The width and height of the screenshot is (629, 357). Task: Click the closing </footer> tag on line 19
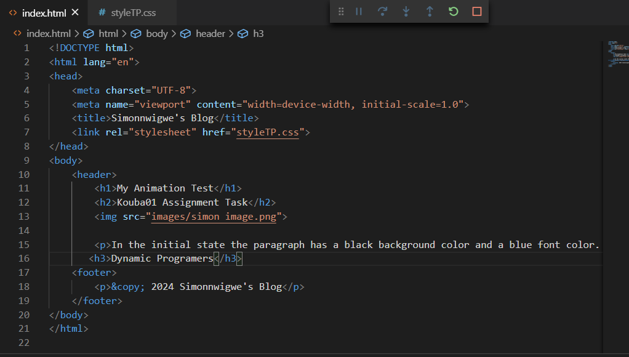97,301
